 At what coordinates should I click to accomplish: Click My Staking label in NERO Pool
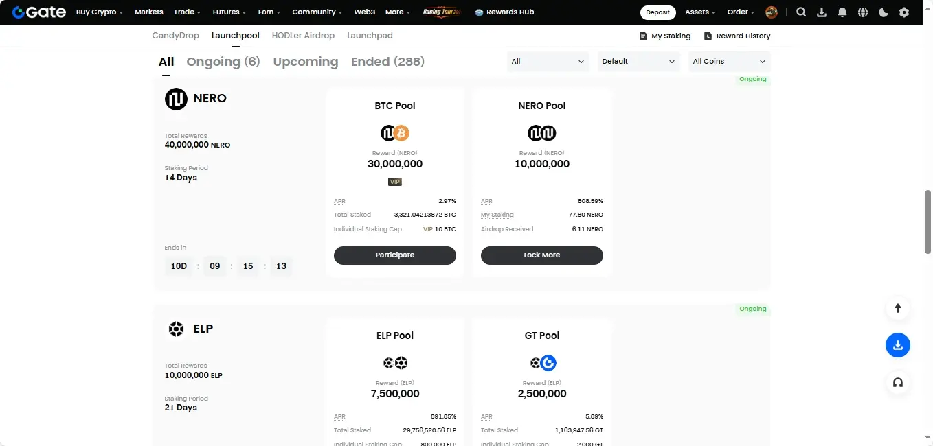click(497, 215)
